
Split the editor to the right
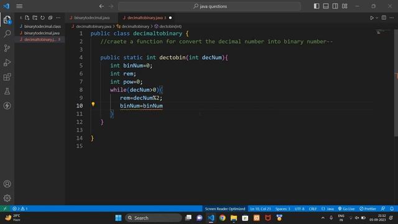tap(384, 18)
